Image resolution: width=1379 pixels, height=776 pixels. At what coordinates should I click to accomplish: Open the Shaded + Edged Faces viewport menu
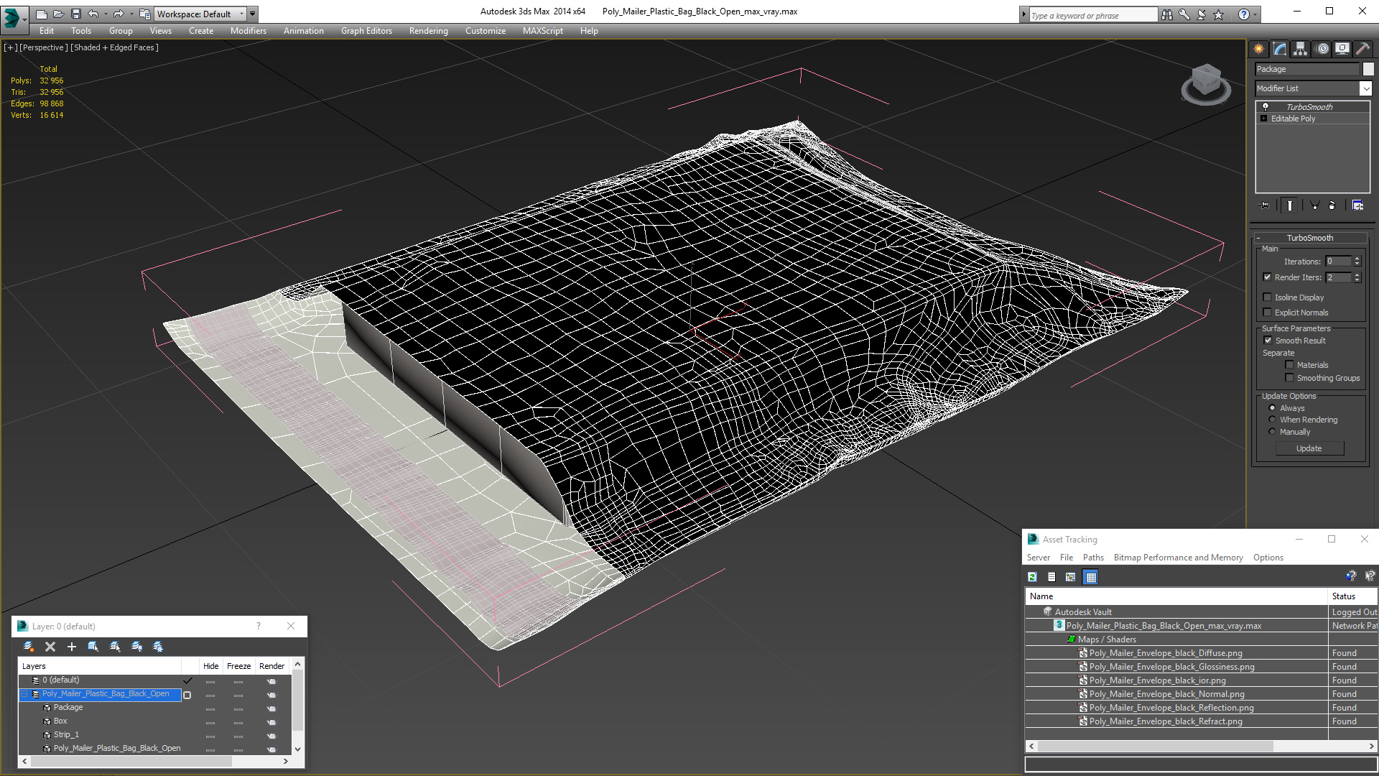tap(114, 47)
